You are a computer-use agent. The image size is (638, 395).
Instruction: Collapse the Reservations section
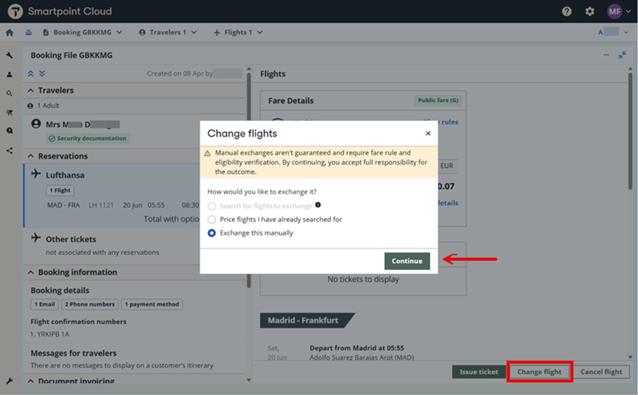pos(30,156)
